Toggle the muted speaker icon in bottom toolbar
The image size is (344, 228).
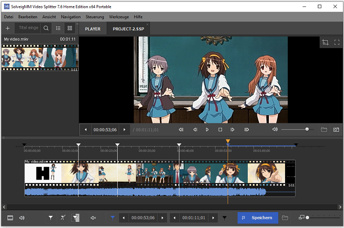point(93,218)
